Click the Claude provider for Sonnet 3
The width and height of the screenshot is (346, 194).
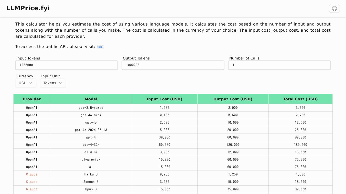tap(32, 182)
